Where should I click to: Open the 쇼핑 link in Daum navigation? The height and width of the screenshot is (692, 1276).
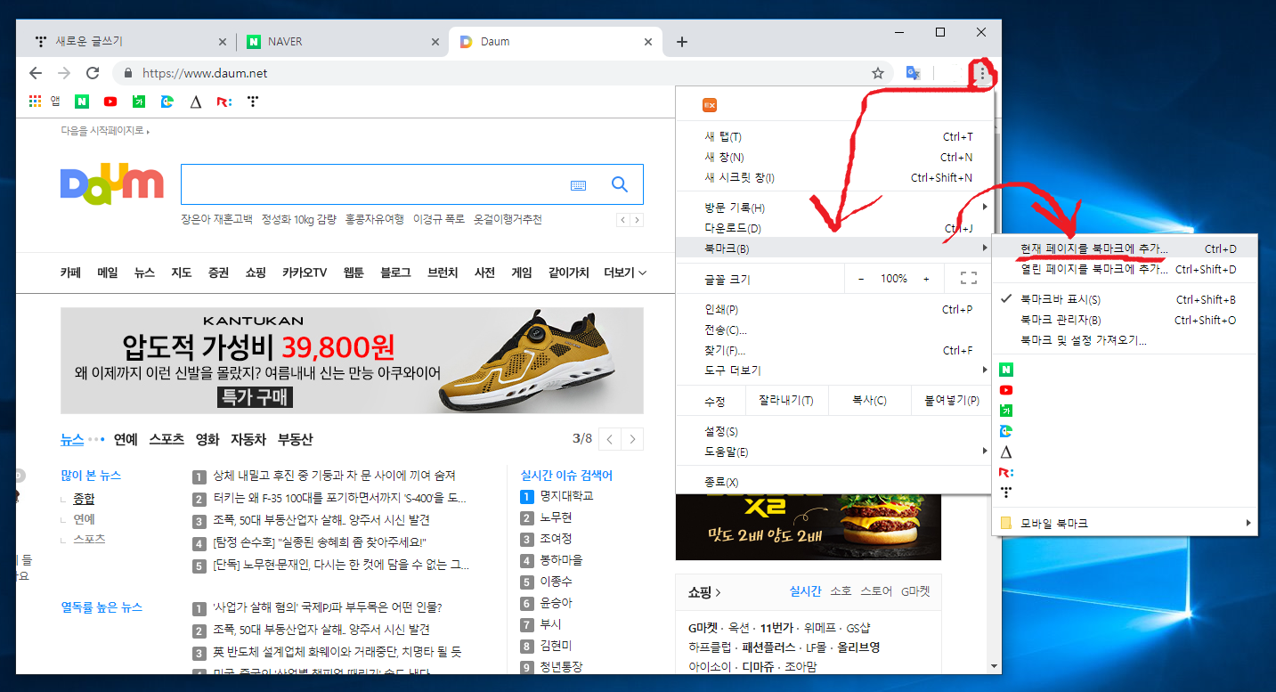pyautogui.click(x=256, y=273)
